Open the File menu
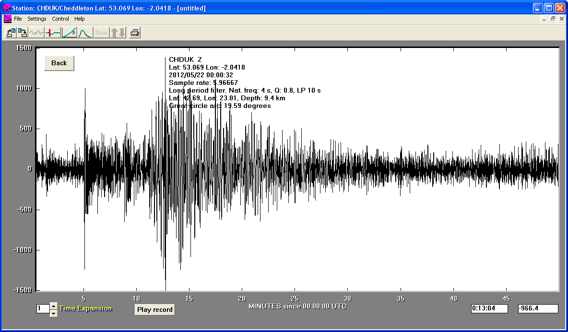 click(x=18, y=19)
